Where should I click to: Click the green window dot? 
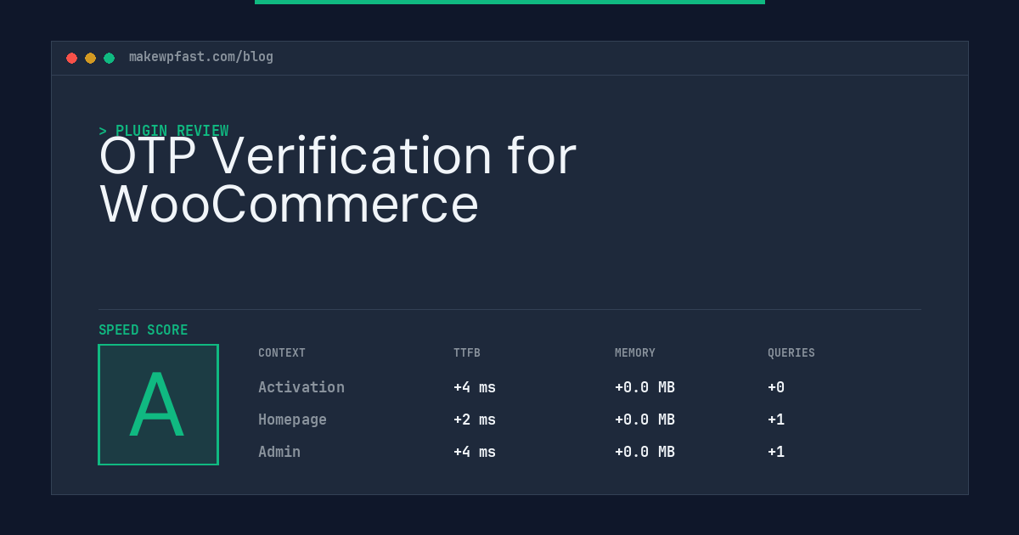(x=109, y=58)
